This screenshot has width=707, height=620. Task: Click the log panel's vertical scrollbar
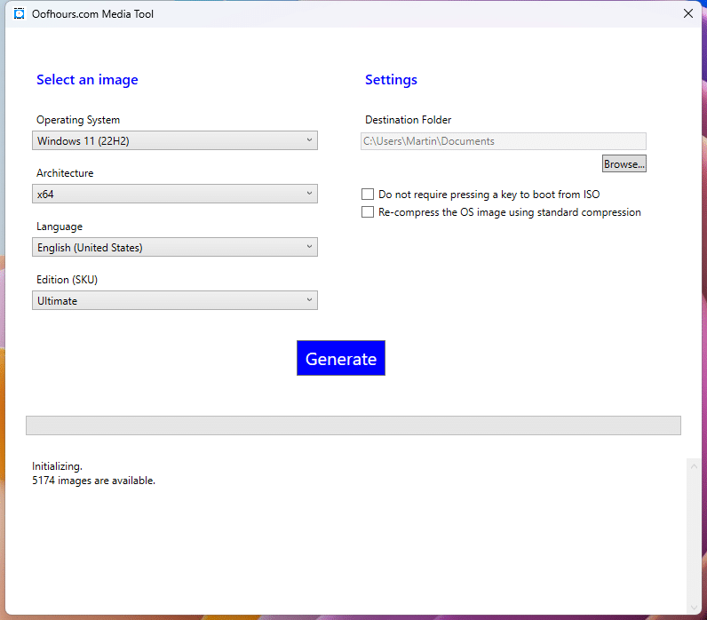[x=693, y=533]
